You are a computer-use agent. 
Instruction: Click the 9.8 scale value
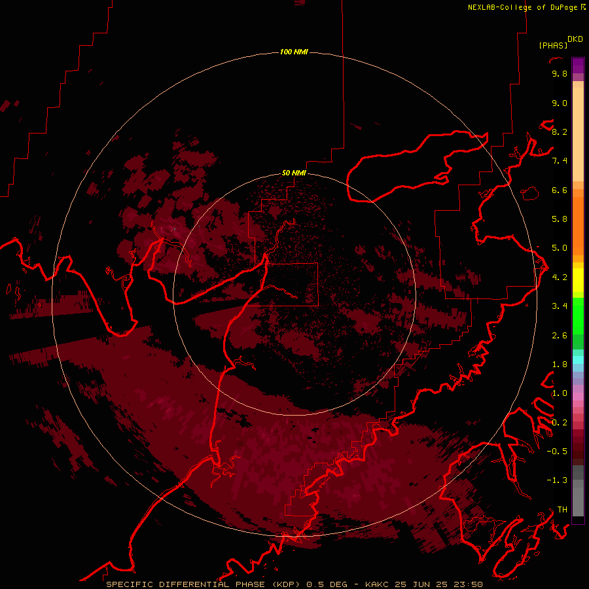560,73
